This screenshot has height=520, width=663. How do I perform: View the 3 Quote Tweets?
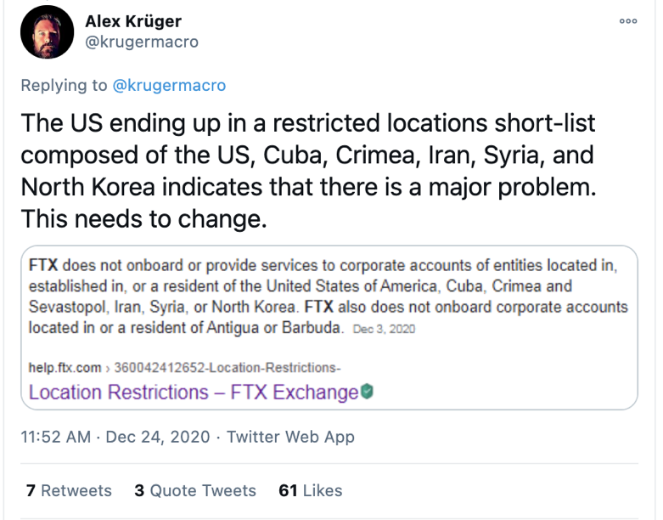pyautogui.click(x=195, y=491)
